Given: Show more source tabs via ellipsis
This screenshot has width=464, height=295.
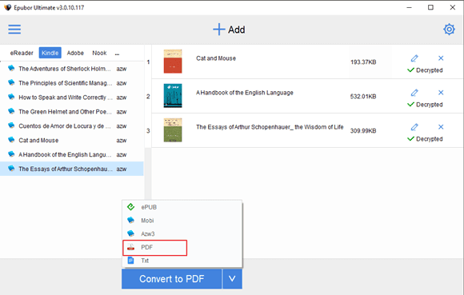Looking at the screenshot, I should (x=117, y=54).
